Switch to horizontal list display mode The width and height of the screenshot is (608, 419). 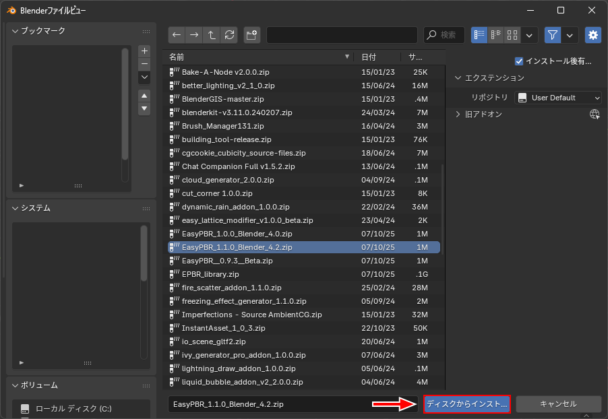tap(496, 35)
